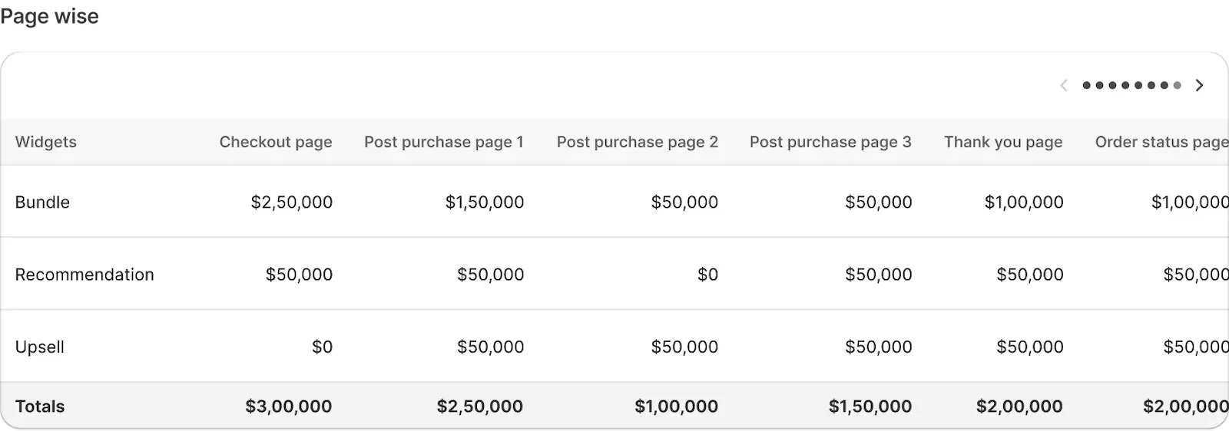This screenshot has height=431, width=1229.
Task: Click the Post purchase page 1 header
Action: (443, 142)
